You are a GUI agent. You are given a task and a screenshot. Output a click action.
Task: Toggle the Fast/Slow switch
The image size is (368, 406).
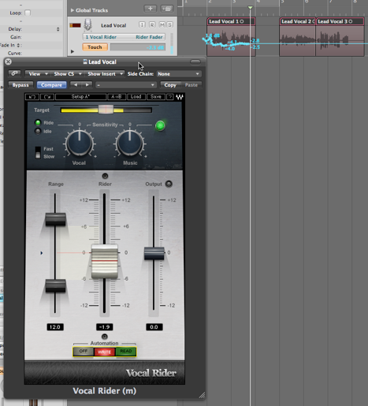tap(38, 153)
